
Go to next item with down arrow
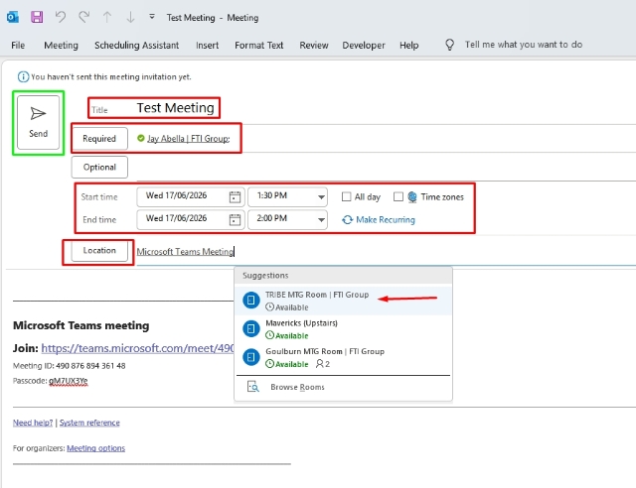[130, 17]
